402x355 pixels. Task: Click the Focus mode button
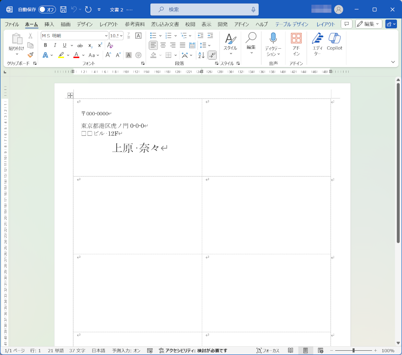pos(268,350)
